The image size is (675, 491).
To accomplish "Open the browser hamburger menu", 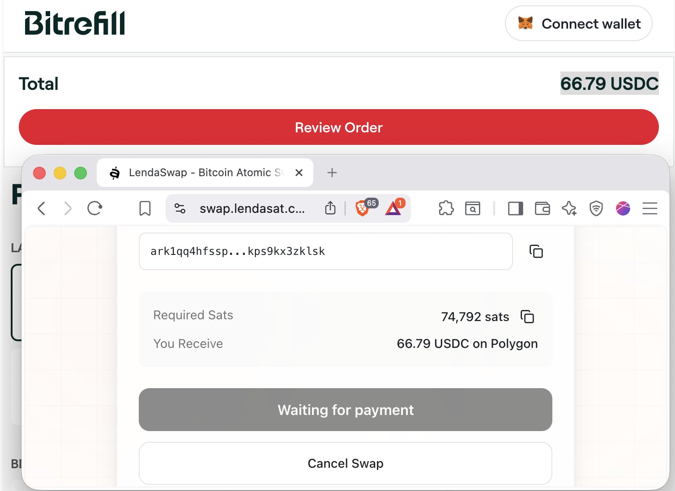I will point(650,208).
